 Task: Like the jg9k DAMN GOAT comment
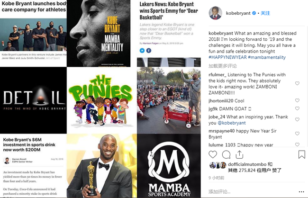point(297,108)
